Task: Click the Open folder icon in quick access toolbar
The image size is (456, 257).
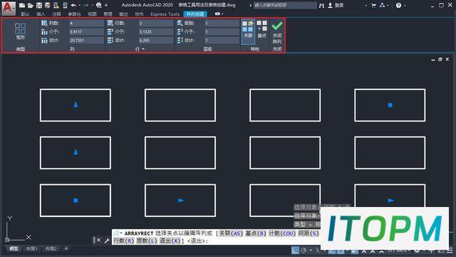Action: pos(30,5)
